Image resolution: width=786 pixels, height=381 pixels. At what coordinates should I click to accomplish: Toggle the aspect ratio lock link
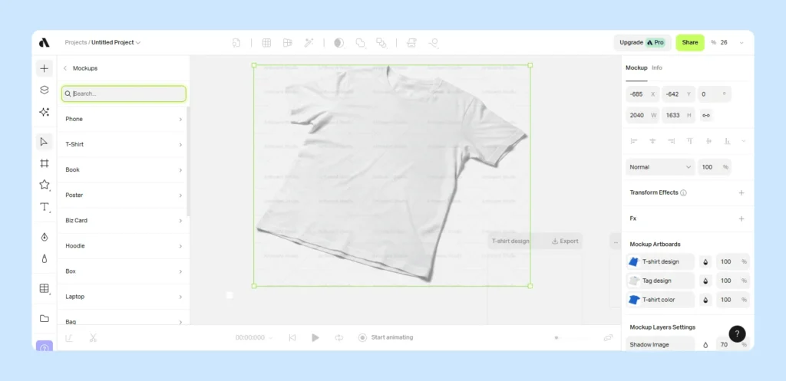706,115
